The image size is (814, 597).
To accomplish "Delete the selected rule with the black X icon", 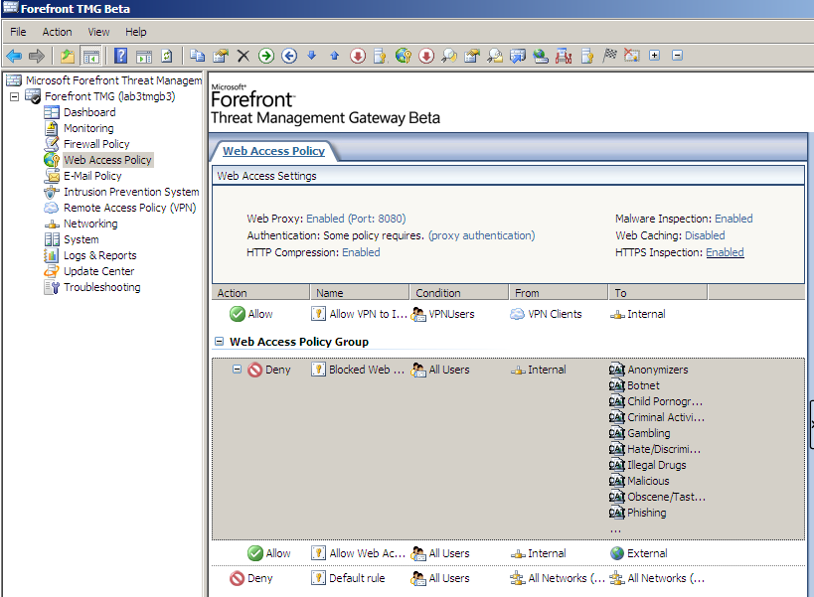I will 243,56.
